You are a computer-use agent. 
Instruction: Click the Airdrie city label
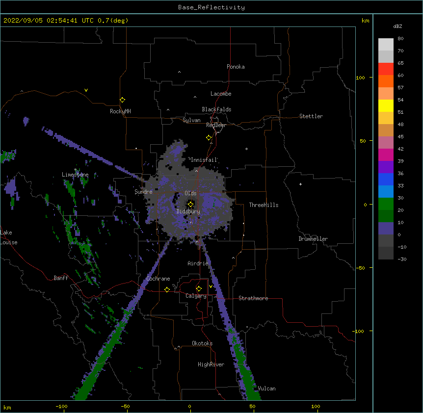pyautogui.click(x=198, y=263)
